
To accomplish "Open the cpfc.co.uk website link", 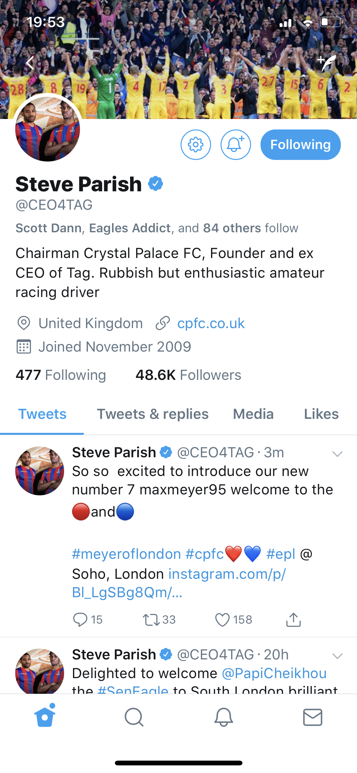I will pos(211,323).
